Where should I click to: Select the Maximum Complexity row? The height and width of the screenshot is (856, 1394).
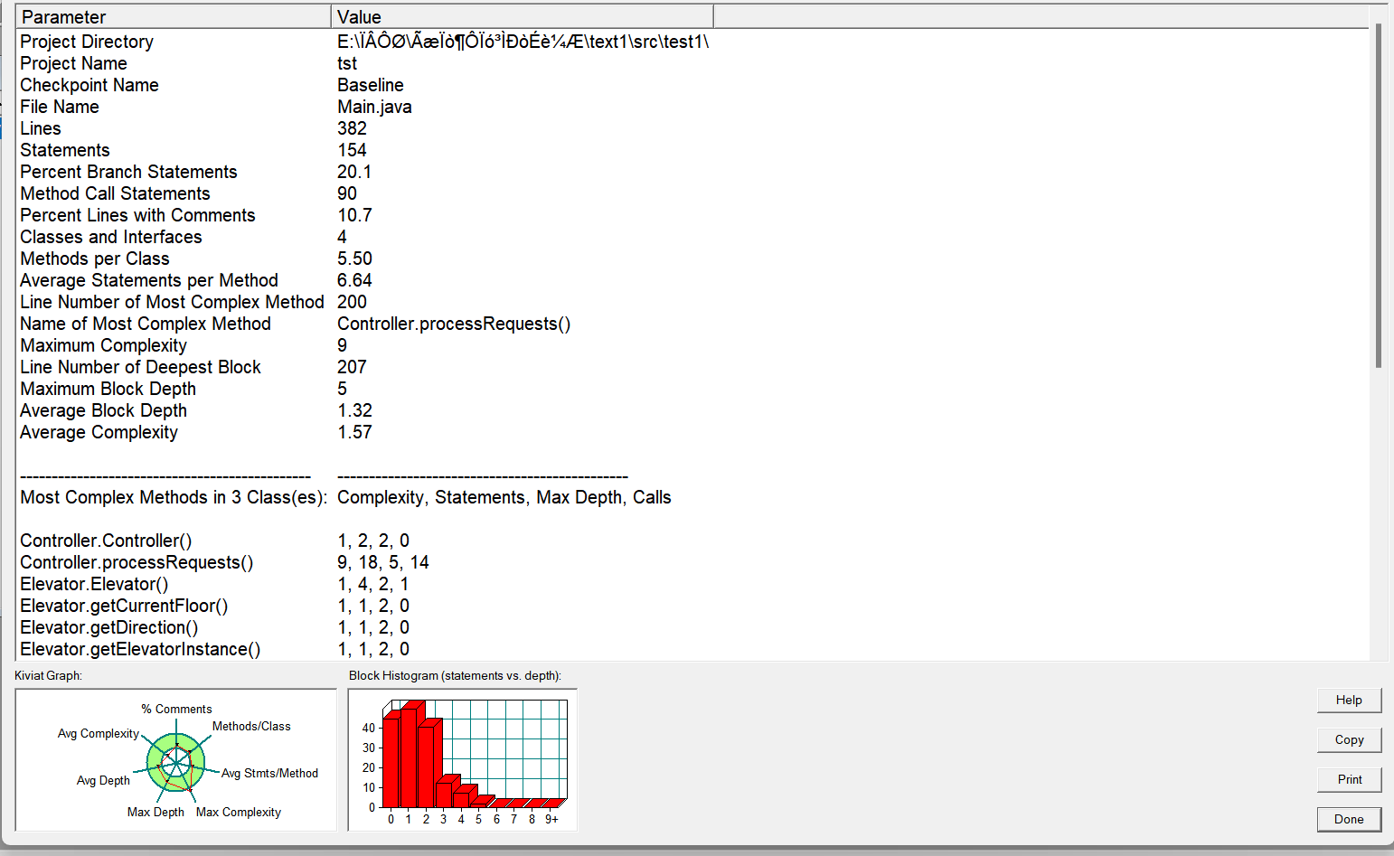point(692,345)
